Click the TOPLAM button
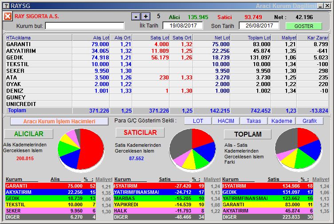 click(248, 134)
